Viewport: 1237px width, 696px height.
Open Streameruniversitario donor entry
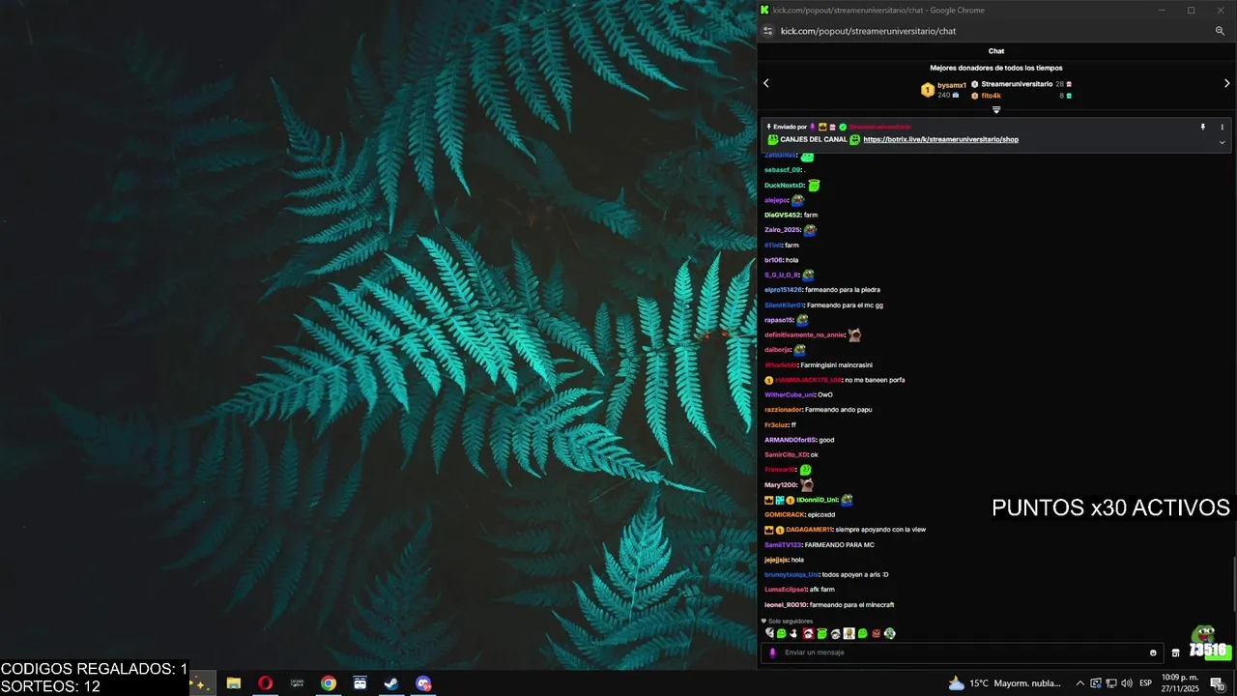1017,84
